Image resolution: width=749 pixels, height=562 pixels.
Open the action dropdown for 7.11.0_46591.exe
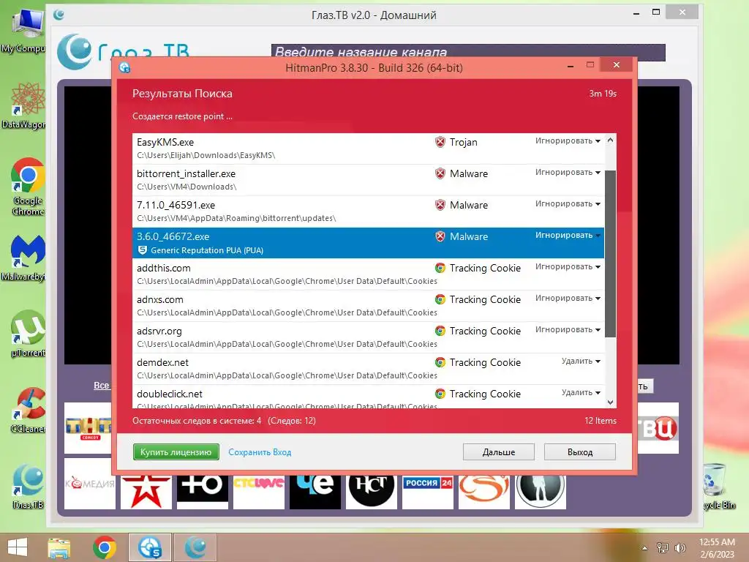click(568, 204)
